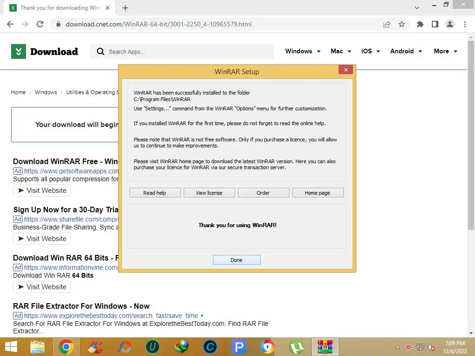Screen dimensions: 475x356
Task: Open 'Sign Up Now for a 30-Day' ad
Action: pos(66,210)
